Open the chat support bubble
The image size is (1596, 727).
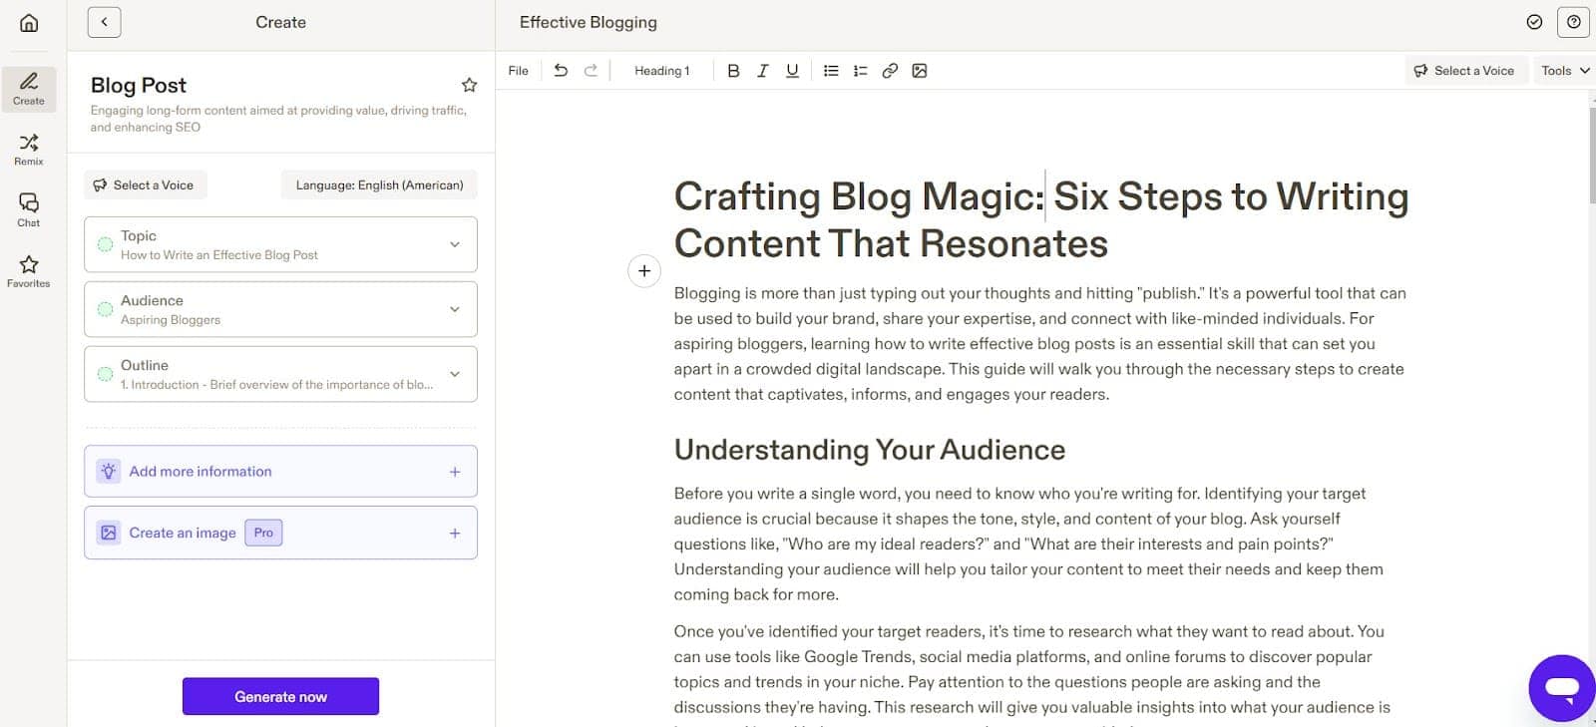[1562, 688]
